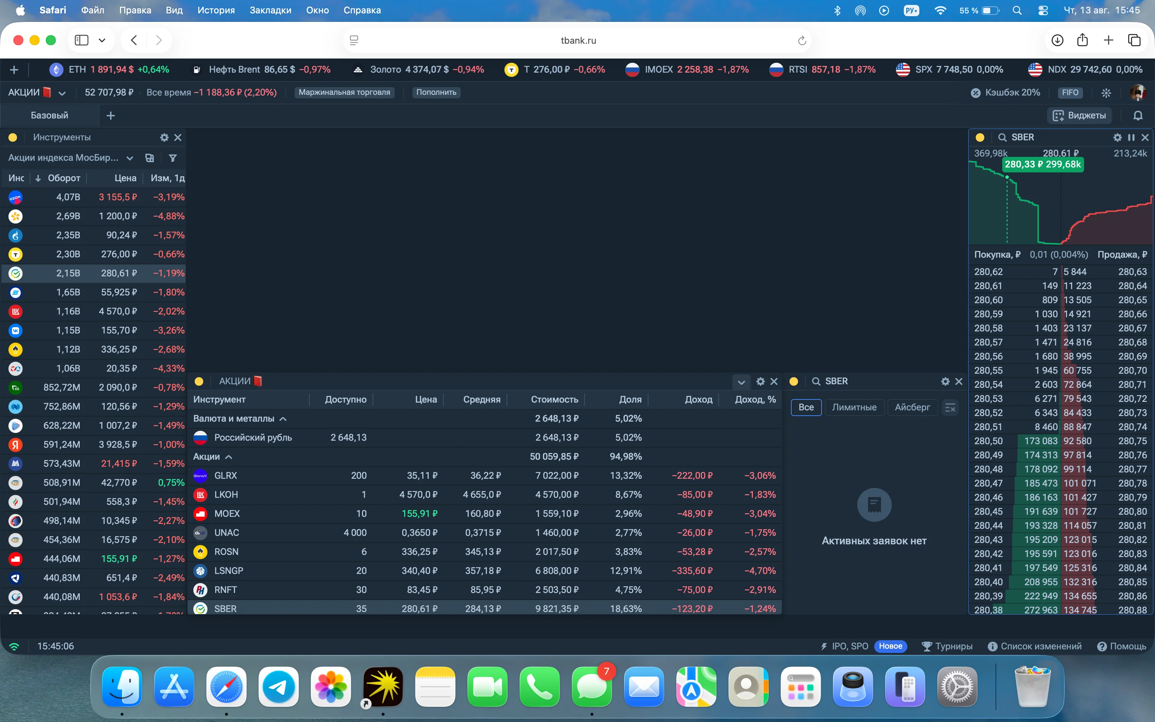Open the Турниры link

[947, 647]
